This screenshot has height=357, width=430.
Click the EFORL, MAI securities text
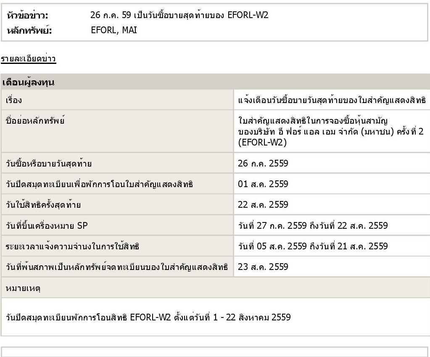click(114, 30)
